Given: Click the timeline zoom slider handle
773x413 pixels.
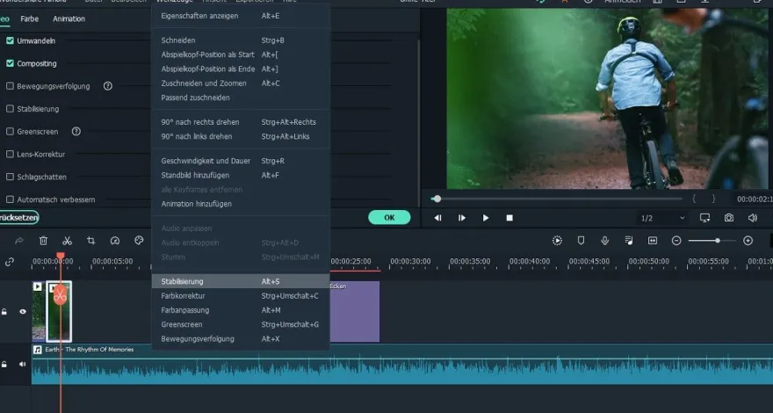Looking at the screenshot, I should (718, 240).
